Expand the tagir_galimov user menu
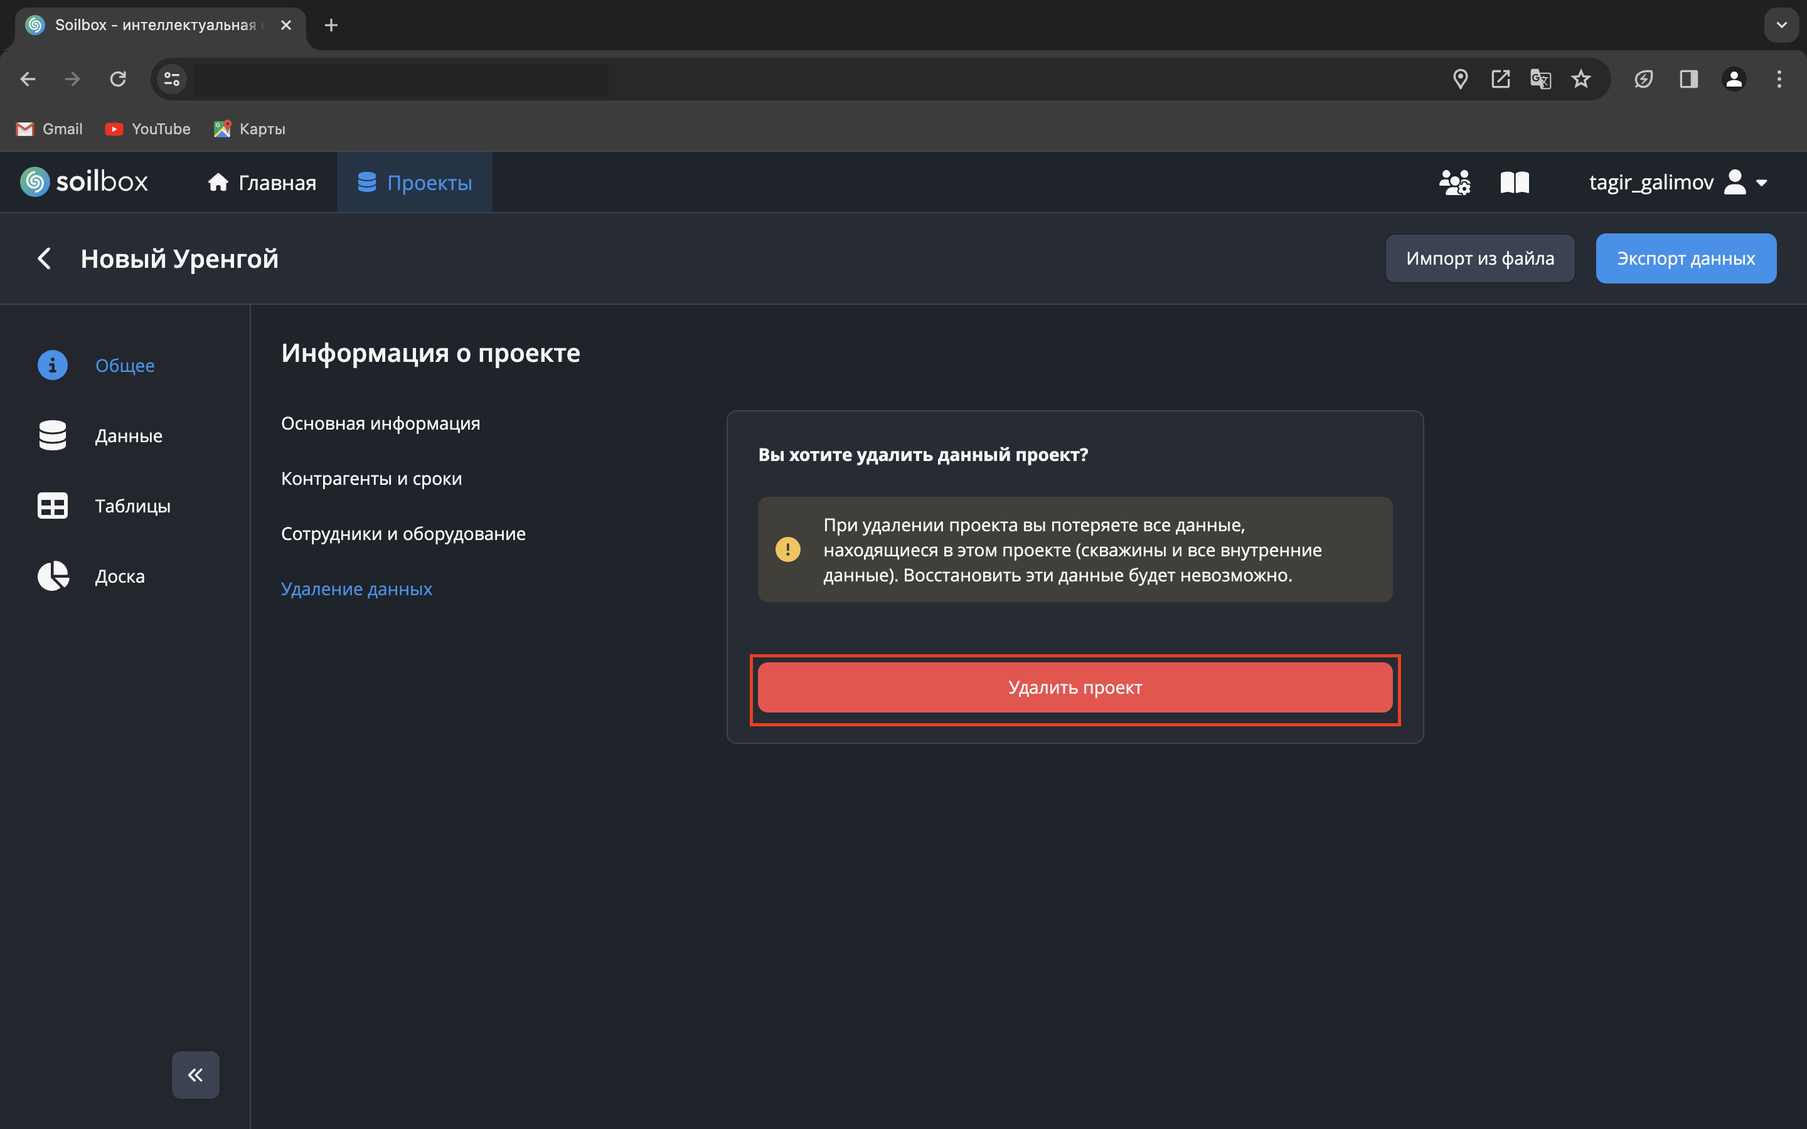The image size is (1807, 1129). click(x=1677, y=182)
